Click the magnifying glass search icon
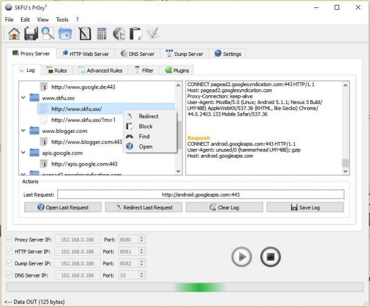 click(x=47, y=34)
